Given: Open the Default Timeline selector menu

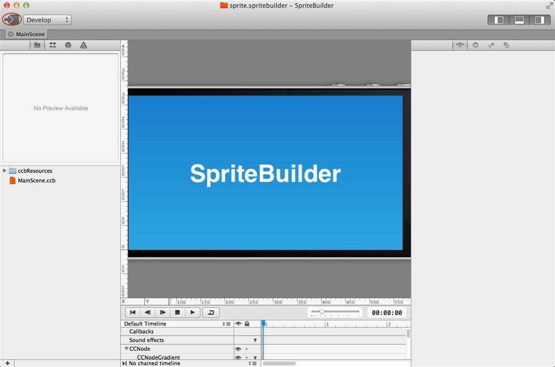Looking at the screenshot, I should pyautogui.click(x=226, y=324).
